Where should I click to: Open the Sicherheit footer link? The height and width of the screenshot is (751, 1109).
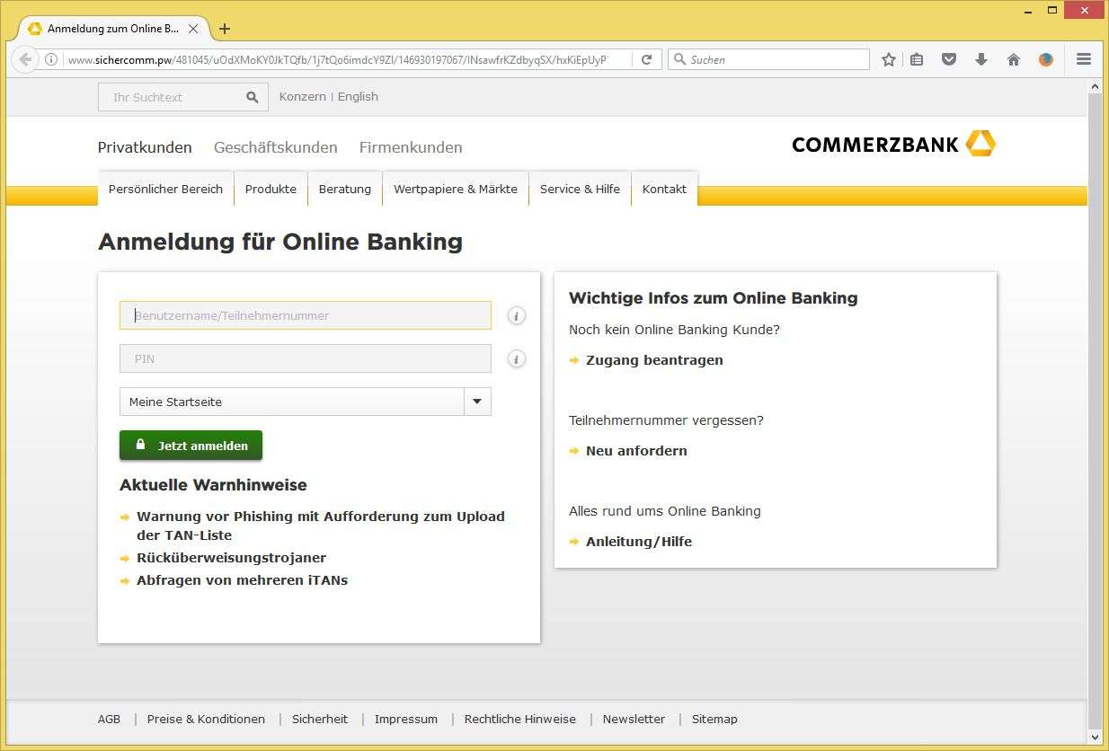click(320, 720)
